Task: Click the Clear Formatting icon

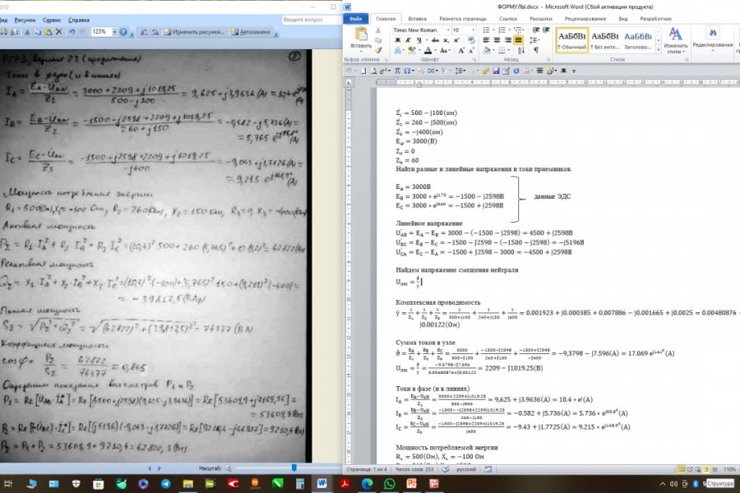Action: click(471, 40)
